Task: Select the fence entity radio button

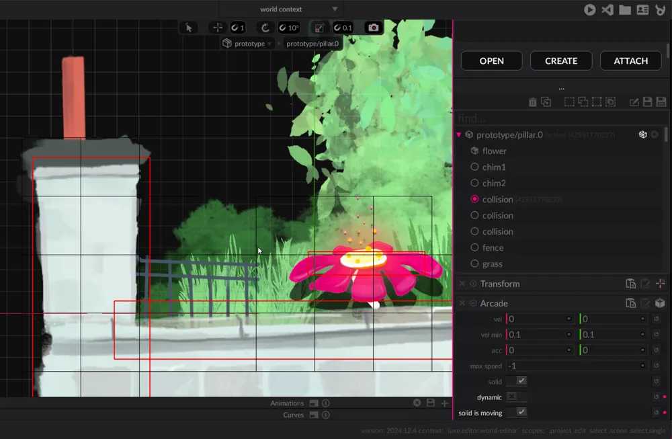Action: click(x=474, y=247)
